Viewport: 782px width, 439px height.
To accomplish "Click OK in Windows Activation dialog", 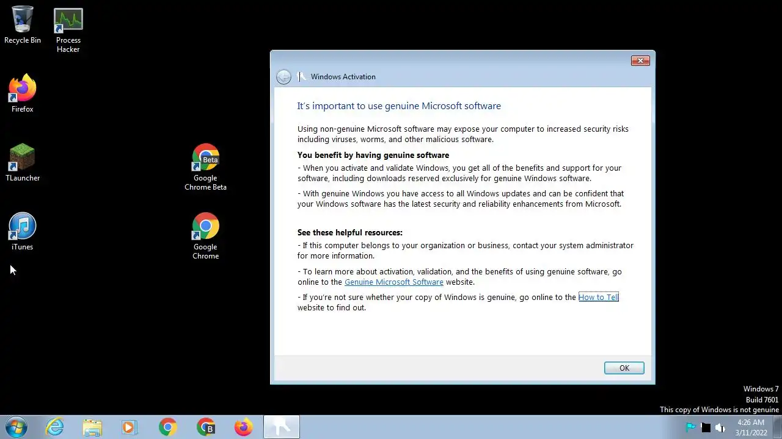I will click(x=624, y=368).
